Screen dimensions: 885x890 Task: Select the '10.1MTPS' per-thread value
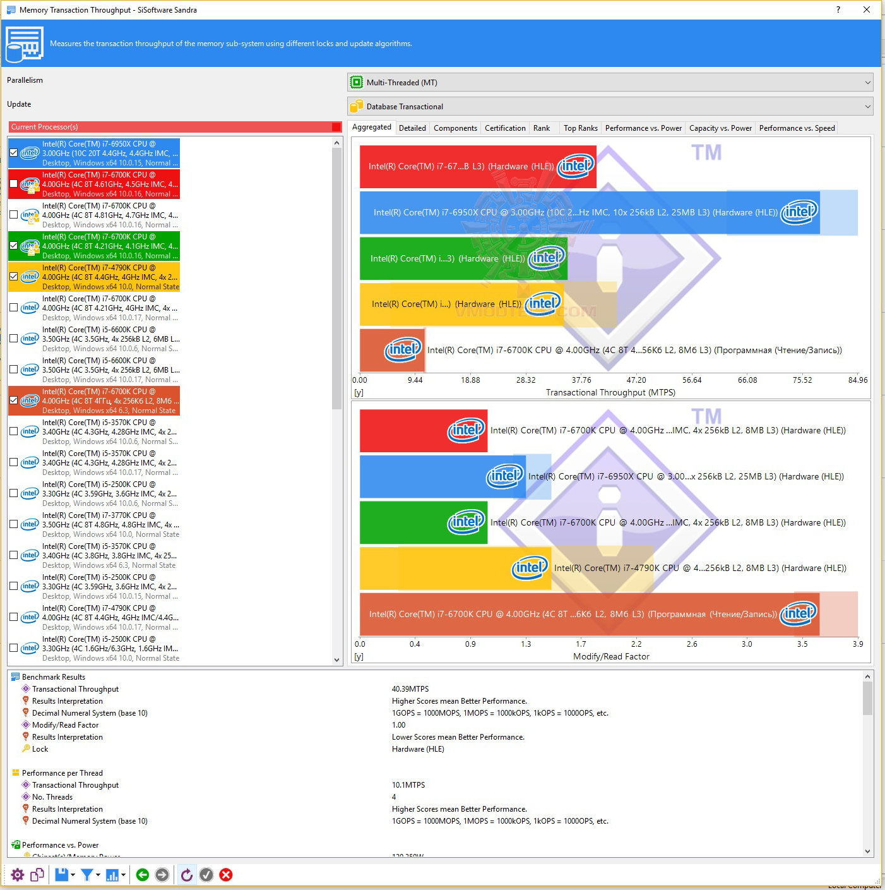point(408,785)
